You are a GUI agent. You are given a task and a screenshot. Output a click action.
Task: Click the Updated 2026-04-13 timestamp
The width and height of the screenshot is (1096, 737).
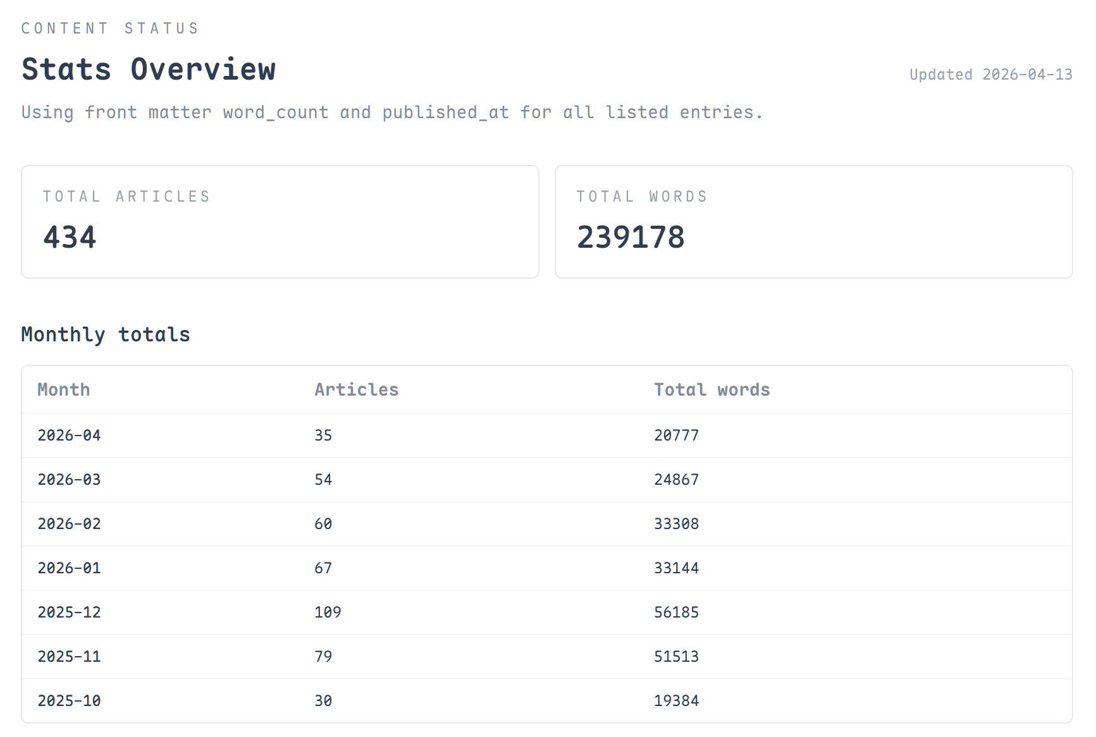click(x=990, y=75)
